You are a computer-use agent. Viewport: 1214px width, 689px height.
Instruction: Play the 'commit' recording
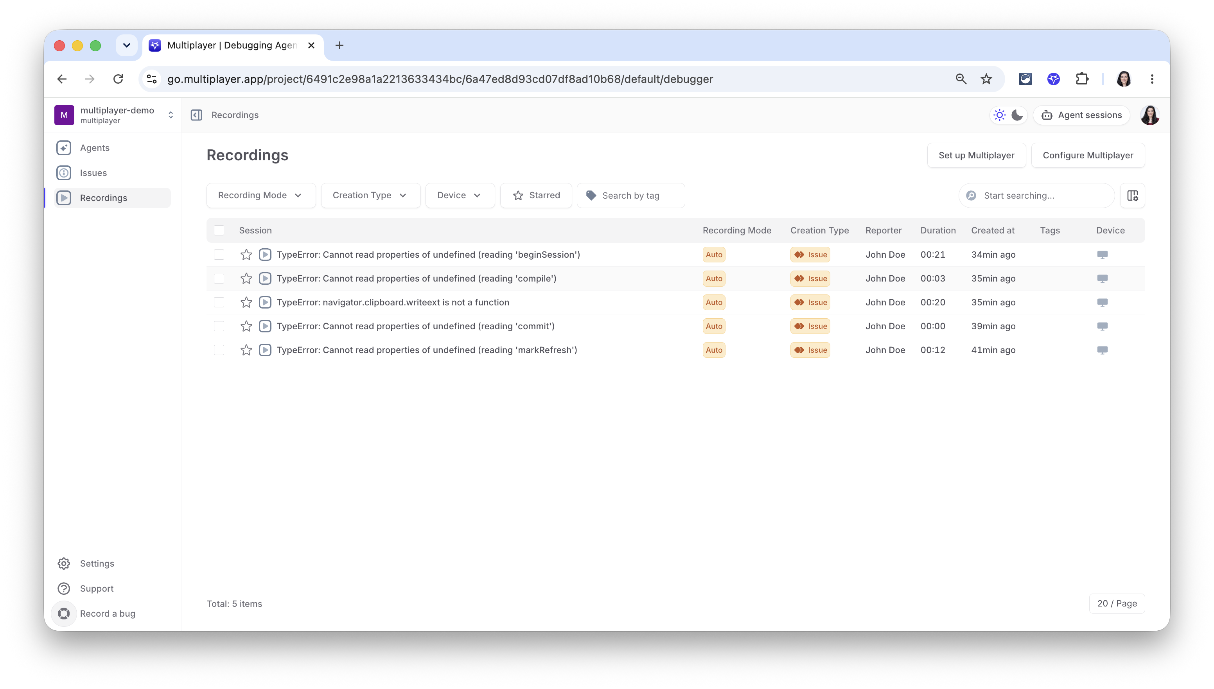click(x=265, y=326)
